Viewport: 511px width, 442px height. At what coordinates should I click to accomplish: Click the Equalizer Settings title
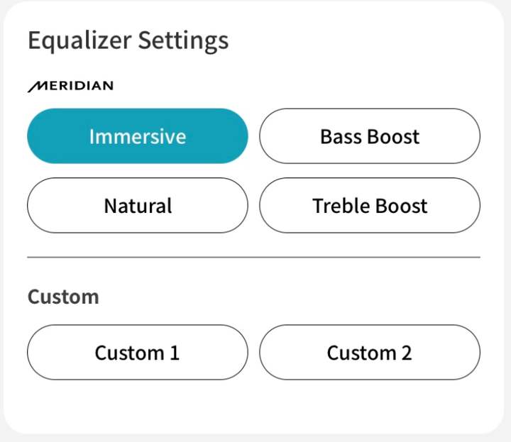click(x=128, y=40)
